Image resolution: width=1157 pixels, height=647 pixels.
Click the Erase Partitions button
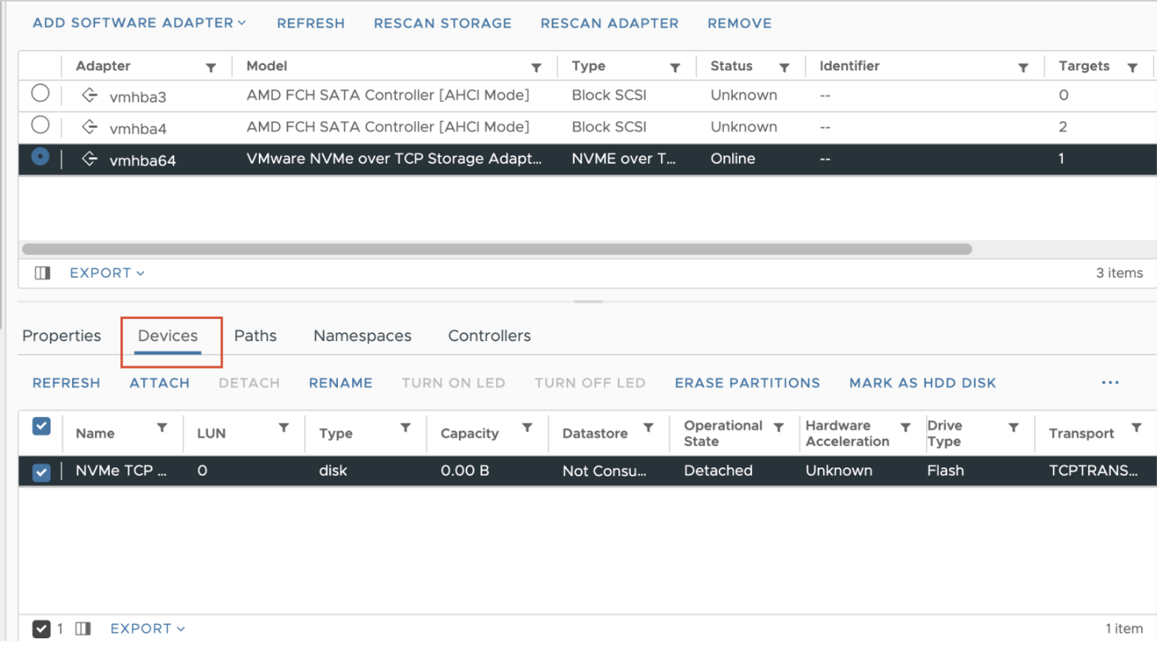[747, 383]
